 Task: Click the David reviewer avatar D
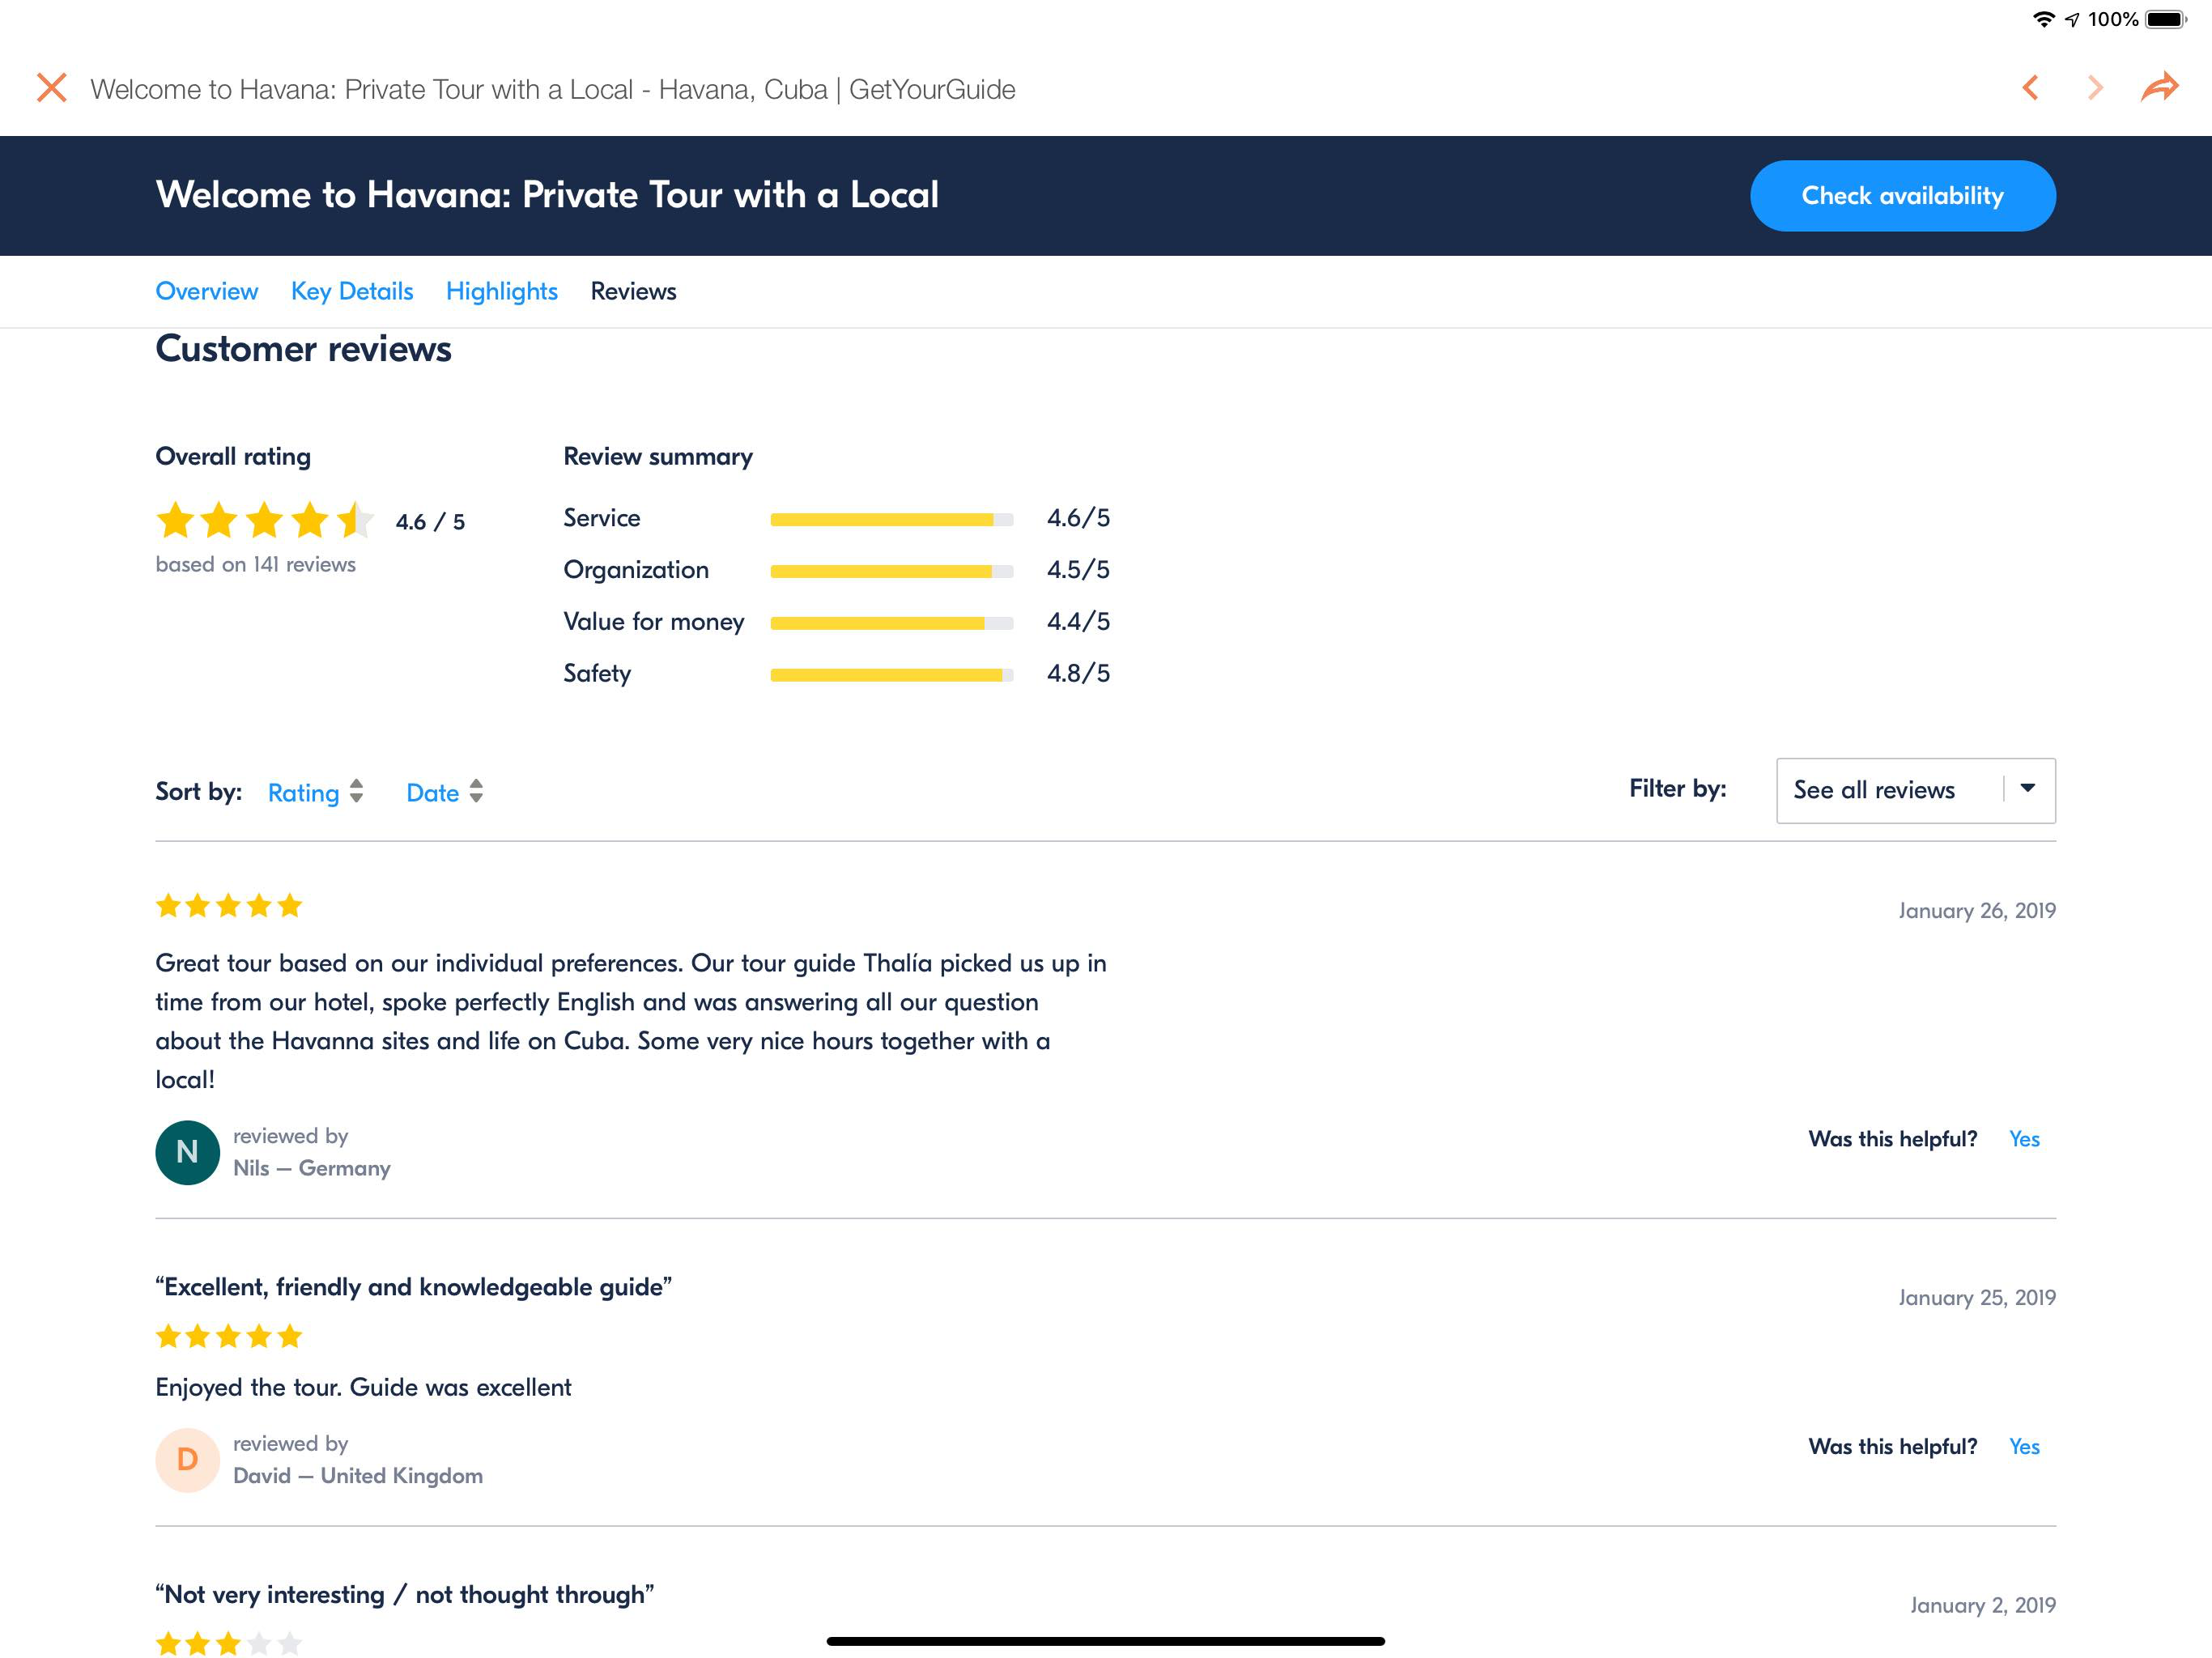pos(187,1460)
